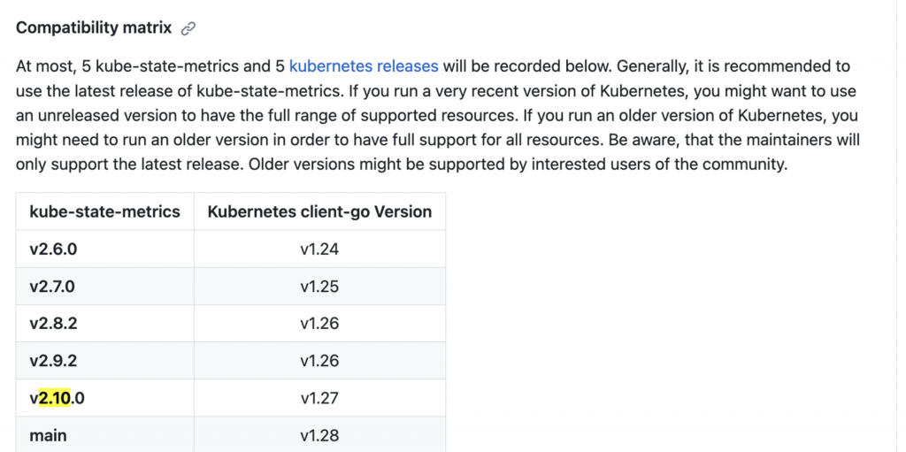Image resolution: width=906 pixels, height=452 pixels.
Task: Select the v2.7.0 table cell
Action: point(105,286)
